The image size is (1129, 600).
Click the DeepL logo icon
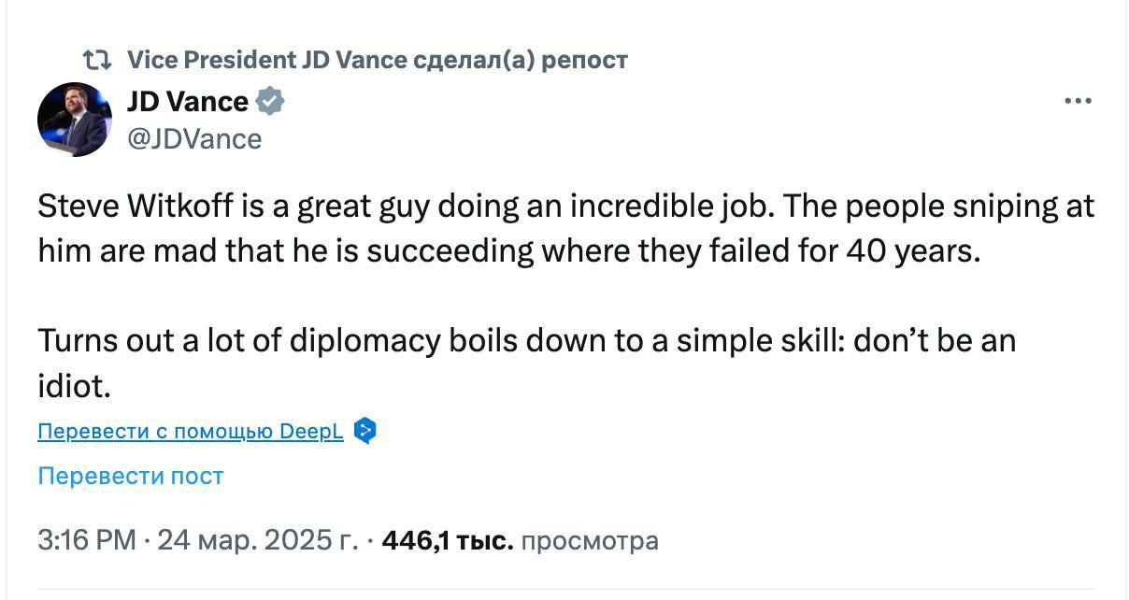[x=365, y=431]
